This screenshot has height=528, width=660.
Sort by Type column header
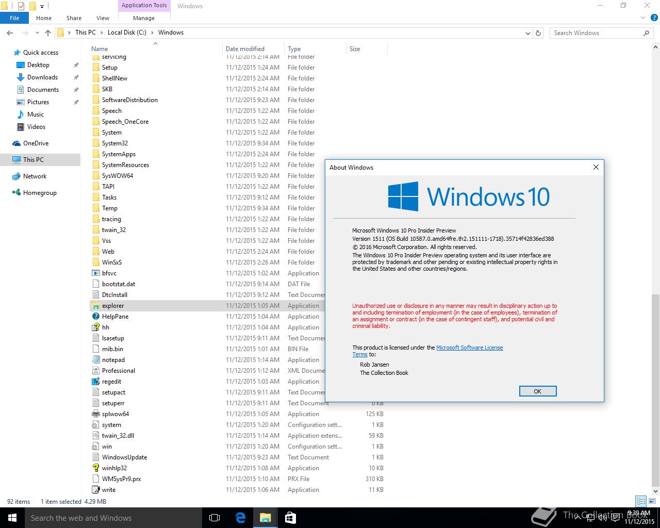point(315,49)
